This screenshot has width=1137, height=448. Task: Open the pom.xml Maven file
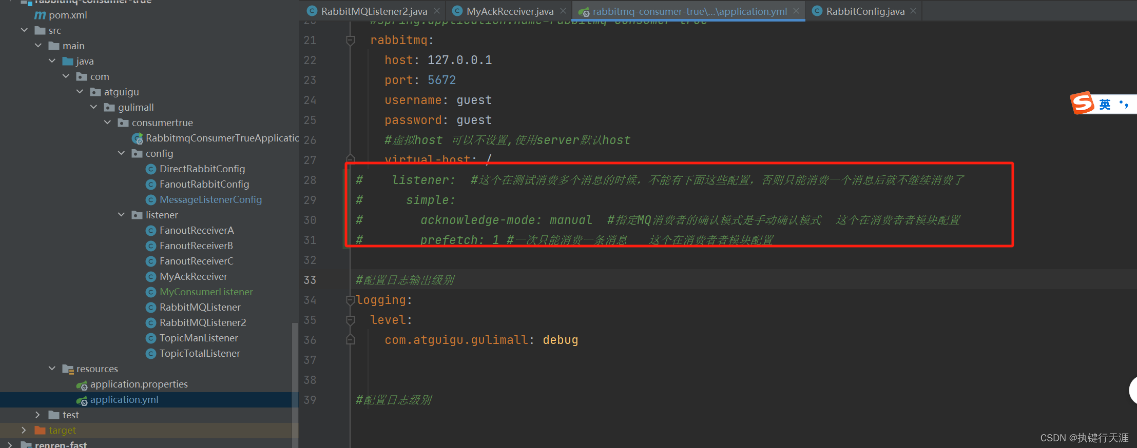[68, 15]
